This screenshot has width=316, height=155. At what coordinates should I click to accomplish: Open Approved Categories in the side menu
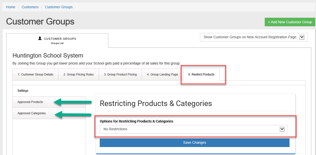tap(31, 113)
